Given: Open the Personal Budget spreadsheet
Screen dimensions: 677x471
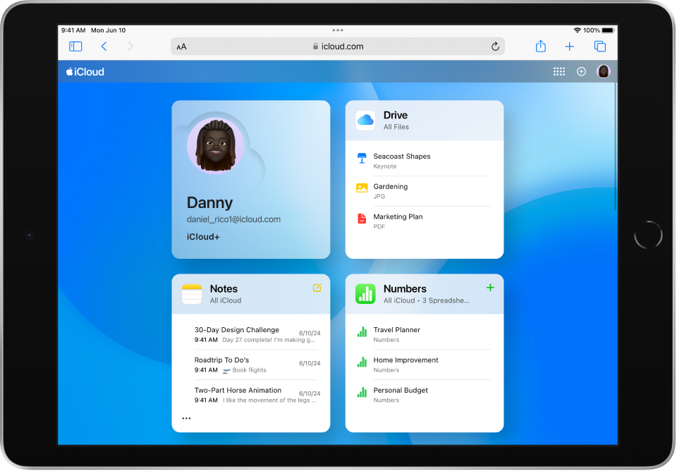Looking at the screenshot, I should 424,395.
